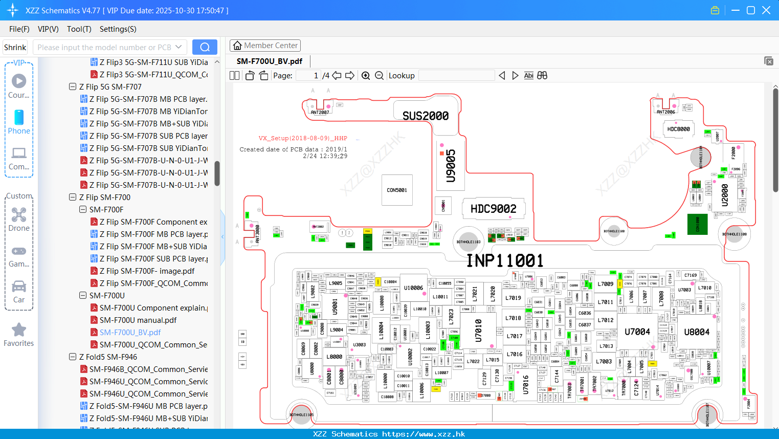
Task: Open the model number dropdown arrow
Action: tap(179, 47)
